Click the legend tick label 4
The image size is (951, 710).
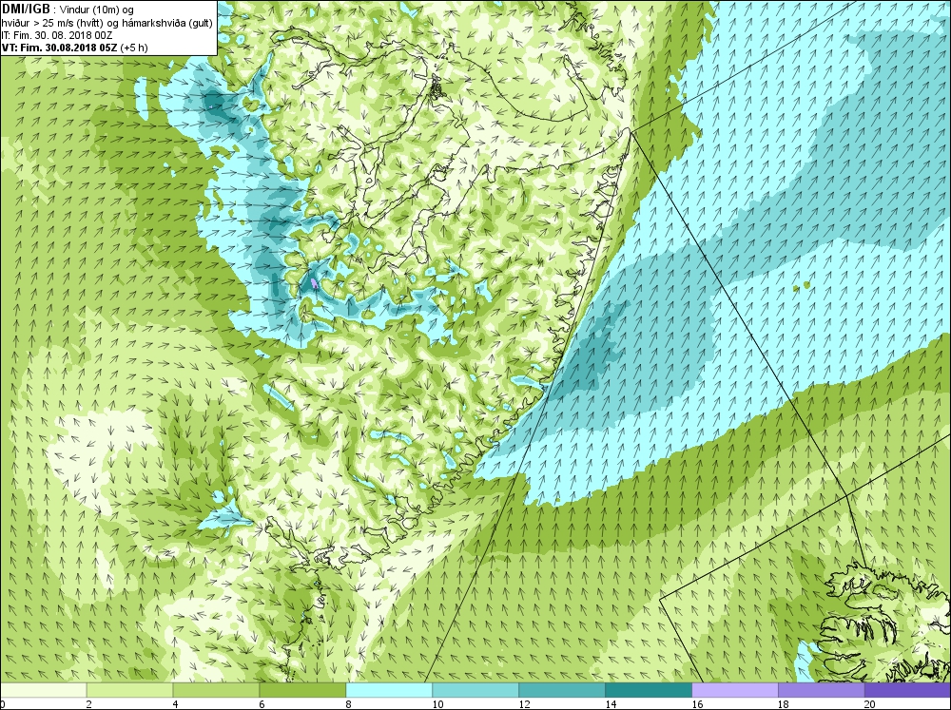175,704
